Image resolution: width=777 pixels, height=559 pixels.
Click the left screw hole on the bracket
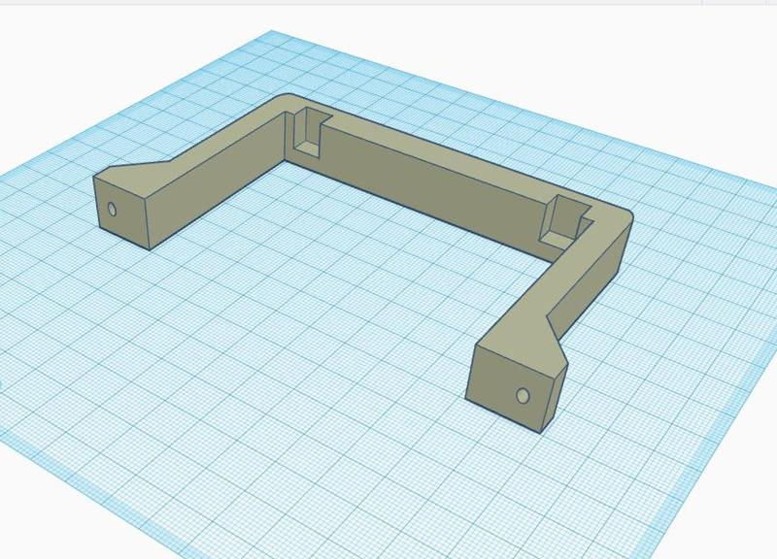(x=114, y=206)
